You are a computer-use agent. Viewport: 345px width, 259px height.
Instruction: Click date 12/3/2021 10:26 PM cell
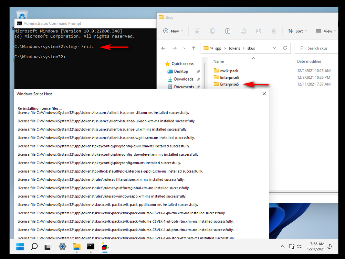coord(314,77)
